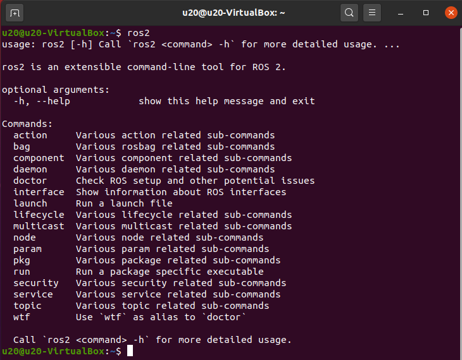Image resolution: width=462 pixels, height=360 pixels.
Task: Click the '--help' option text
Action: coord(53,101)
